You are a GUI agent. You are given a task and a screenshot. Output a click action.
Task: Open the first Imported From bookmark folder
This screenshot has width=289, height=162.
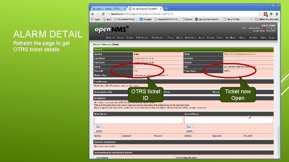pyautogui.click(x=125, y=19)
